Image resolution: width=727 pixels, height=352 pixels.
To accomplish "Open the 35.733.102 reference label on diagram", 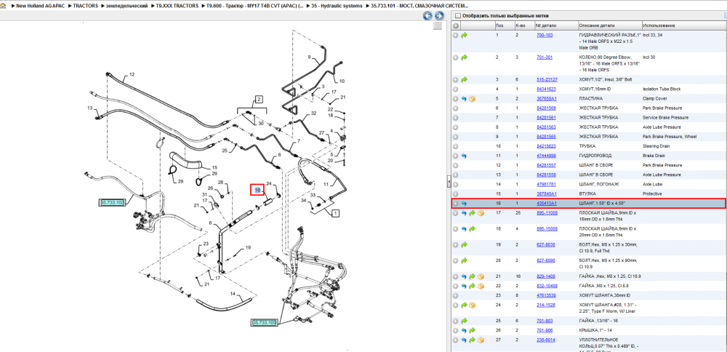I will coord(112,203).
